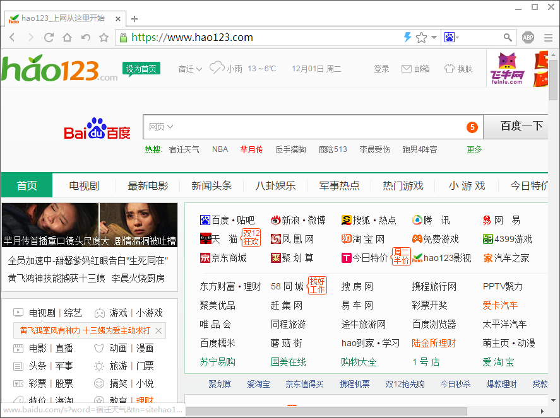The height and width of the screenshot is (418, 560).
Task: Reload the page with refresh icon
Action: tap(49, 37)
